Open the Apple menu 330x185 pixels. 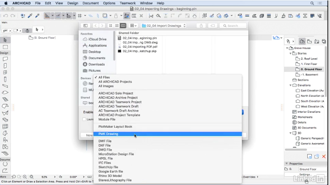[x=6, y=3]
